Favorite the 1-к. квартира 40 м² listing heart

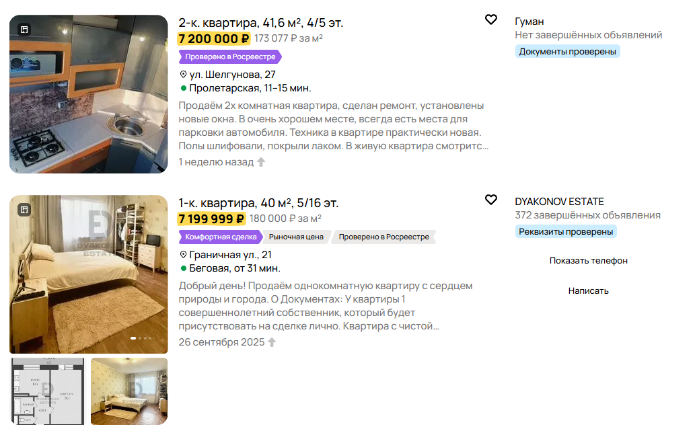point(490,200)
